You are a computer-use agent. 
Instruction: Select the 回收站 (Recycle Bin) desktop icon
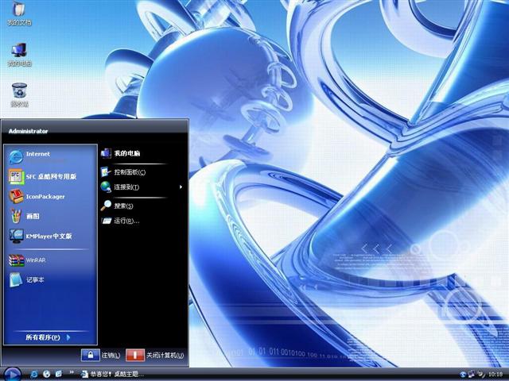click(19, 94)
